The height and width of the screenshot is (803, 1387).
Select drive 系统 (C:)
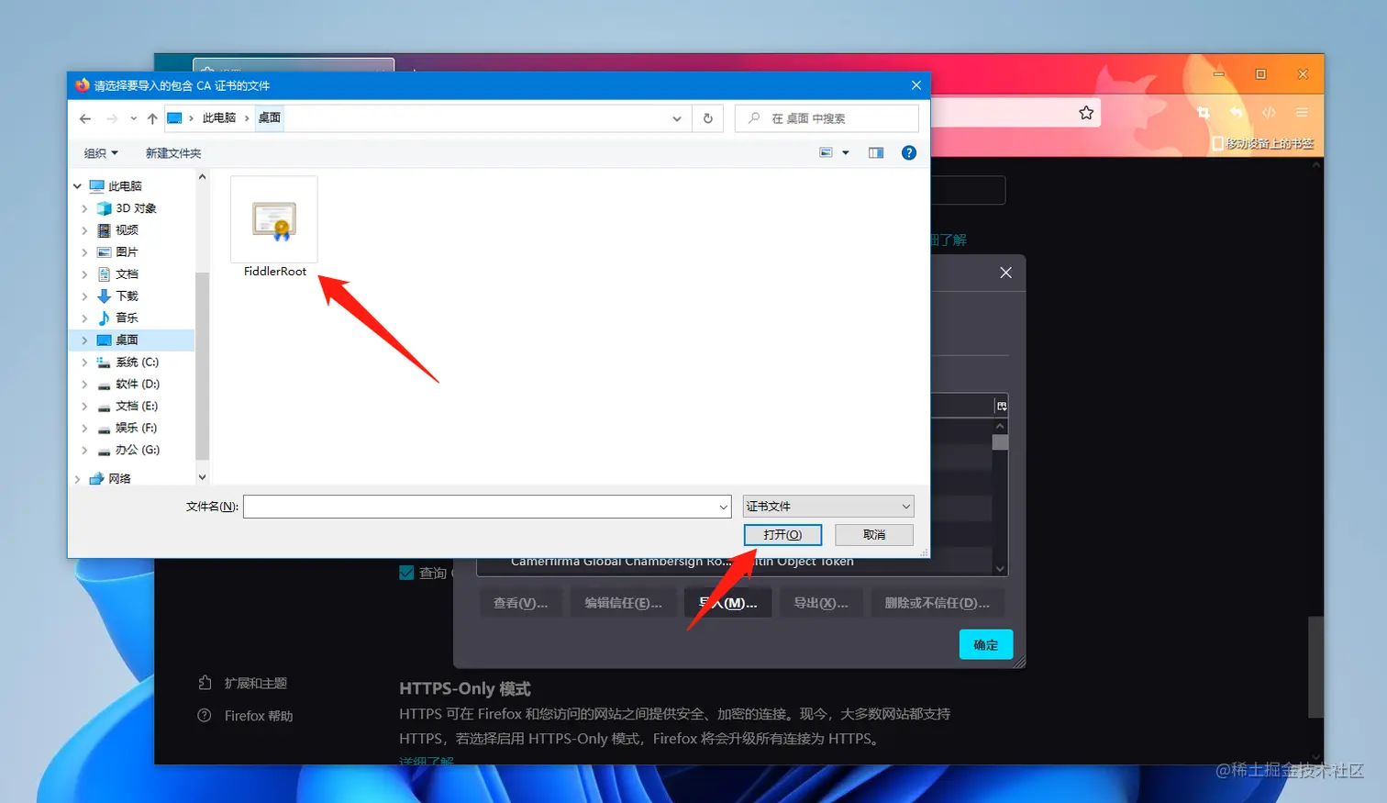click(x=137, y=362)
